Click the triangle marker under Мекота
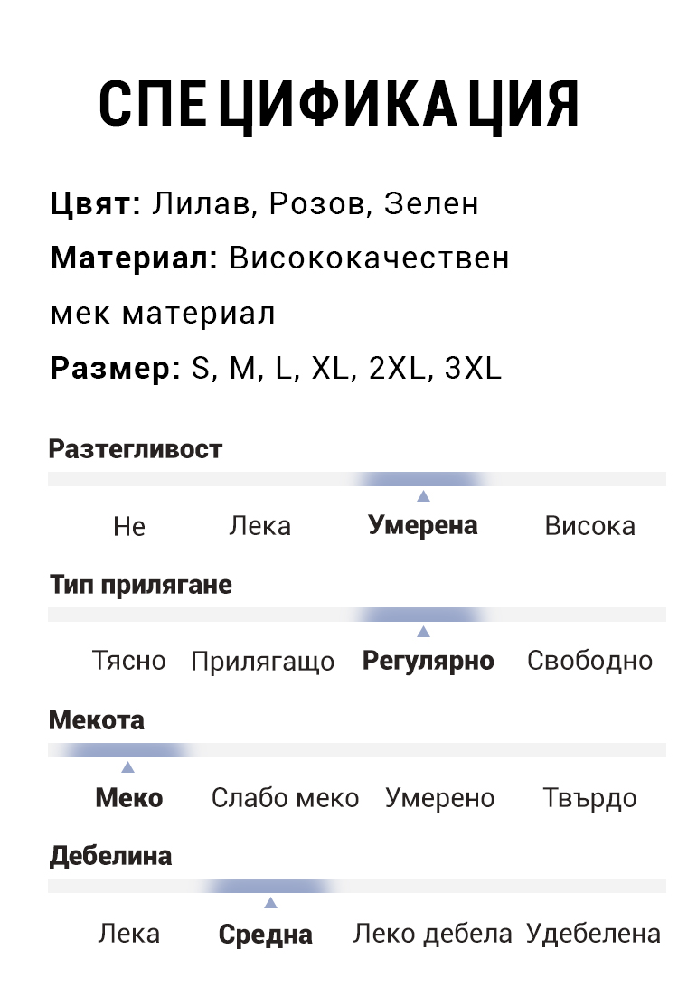Image resolution: width=678 pixels, height=987 pixels. pyautogui.click(x=127, y=766)
